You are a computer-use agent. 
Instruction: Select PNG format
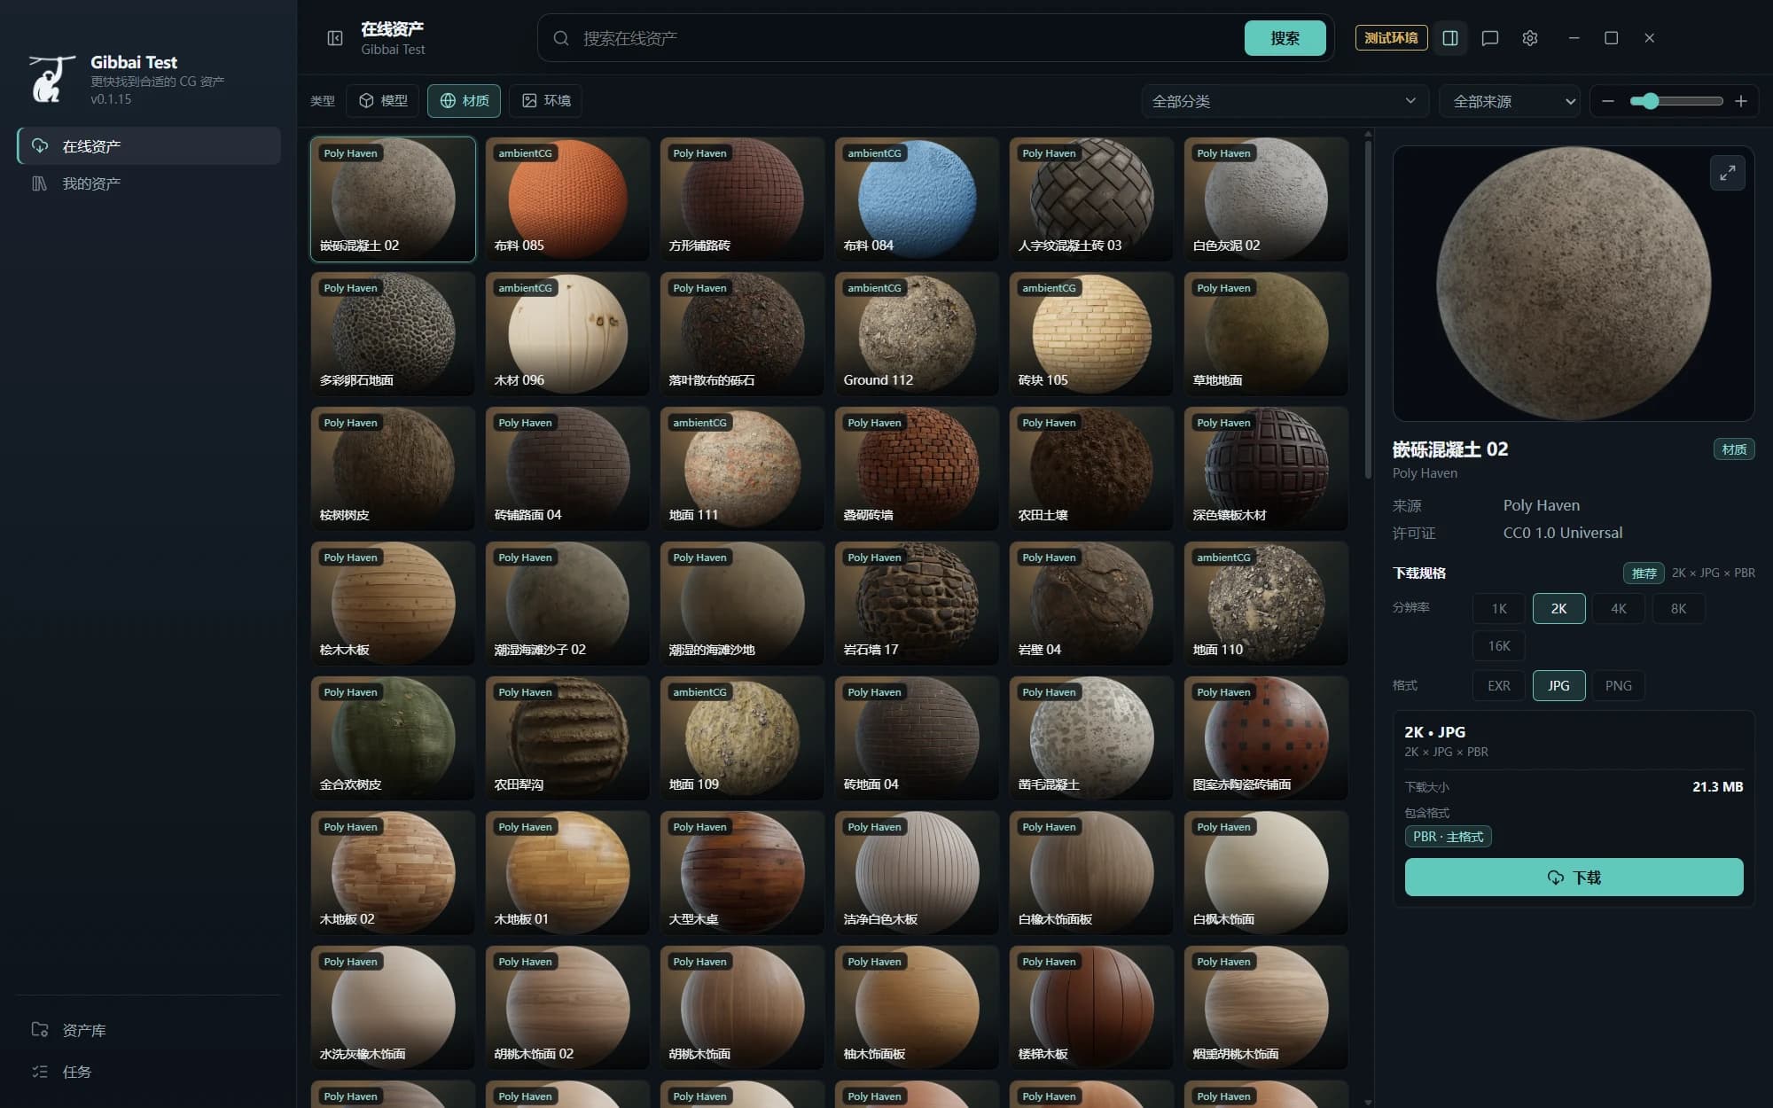tap(1619, 686)
